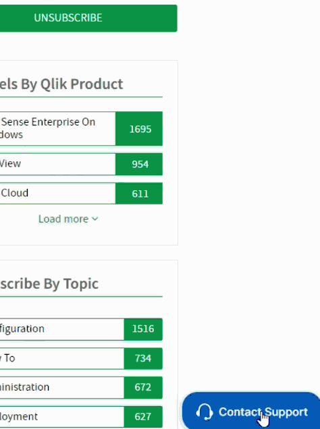Click the 734 topic count badge

pyautogui.click(x=143, y=358)
